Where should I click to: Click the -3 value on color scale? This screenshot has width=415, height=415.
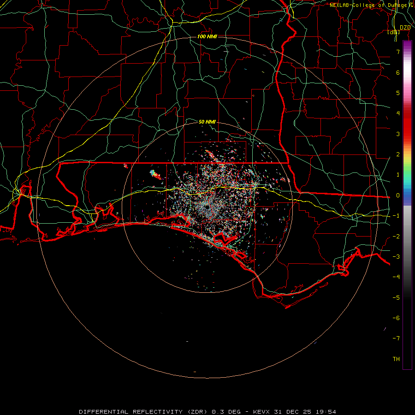click(x=396, y=257)
